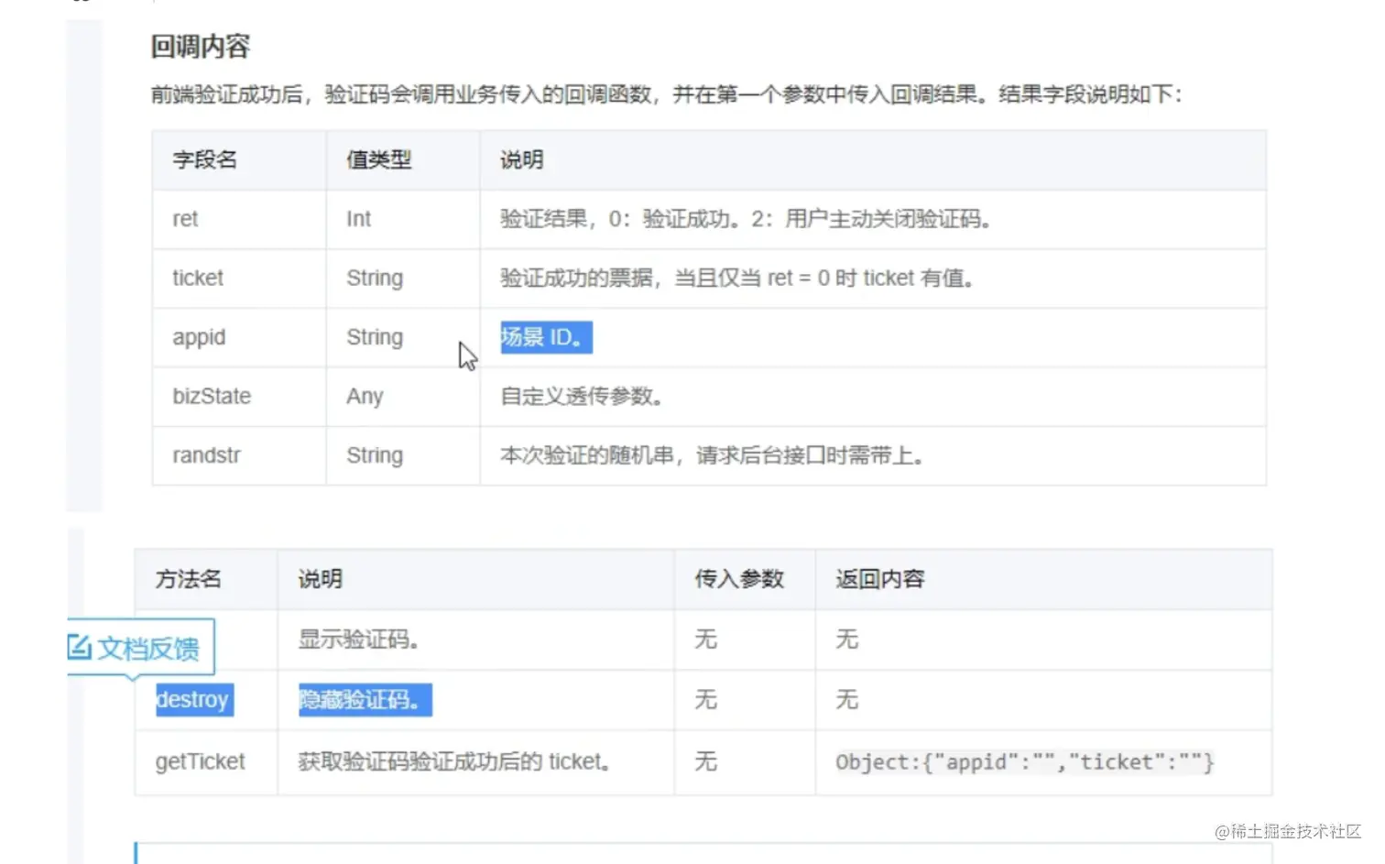Click the 回调内容 section heading

(200, 47)
